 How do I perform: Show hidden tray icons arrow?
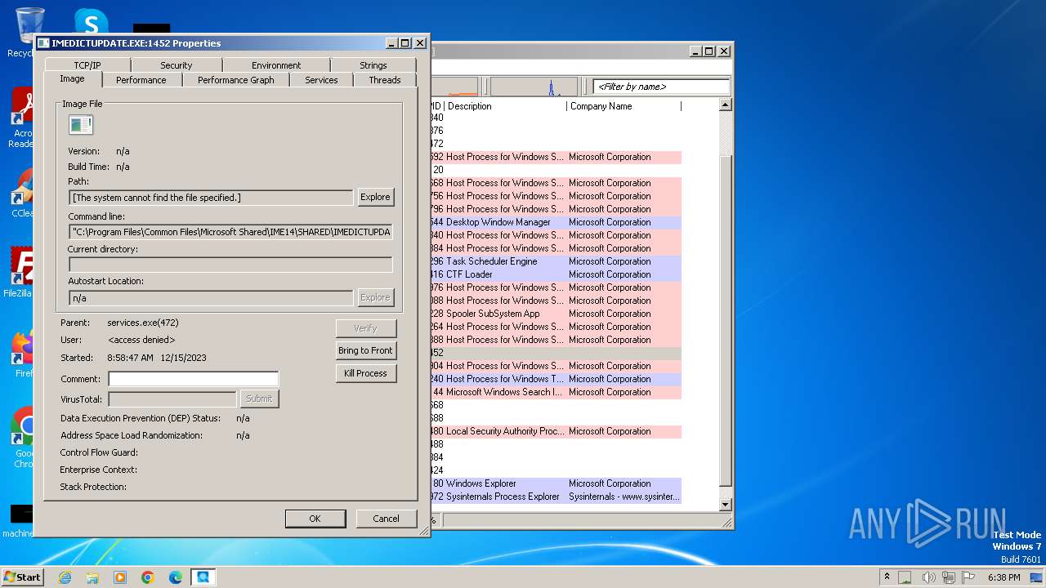click(887, 577)
